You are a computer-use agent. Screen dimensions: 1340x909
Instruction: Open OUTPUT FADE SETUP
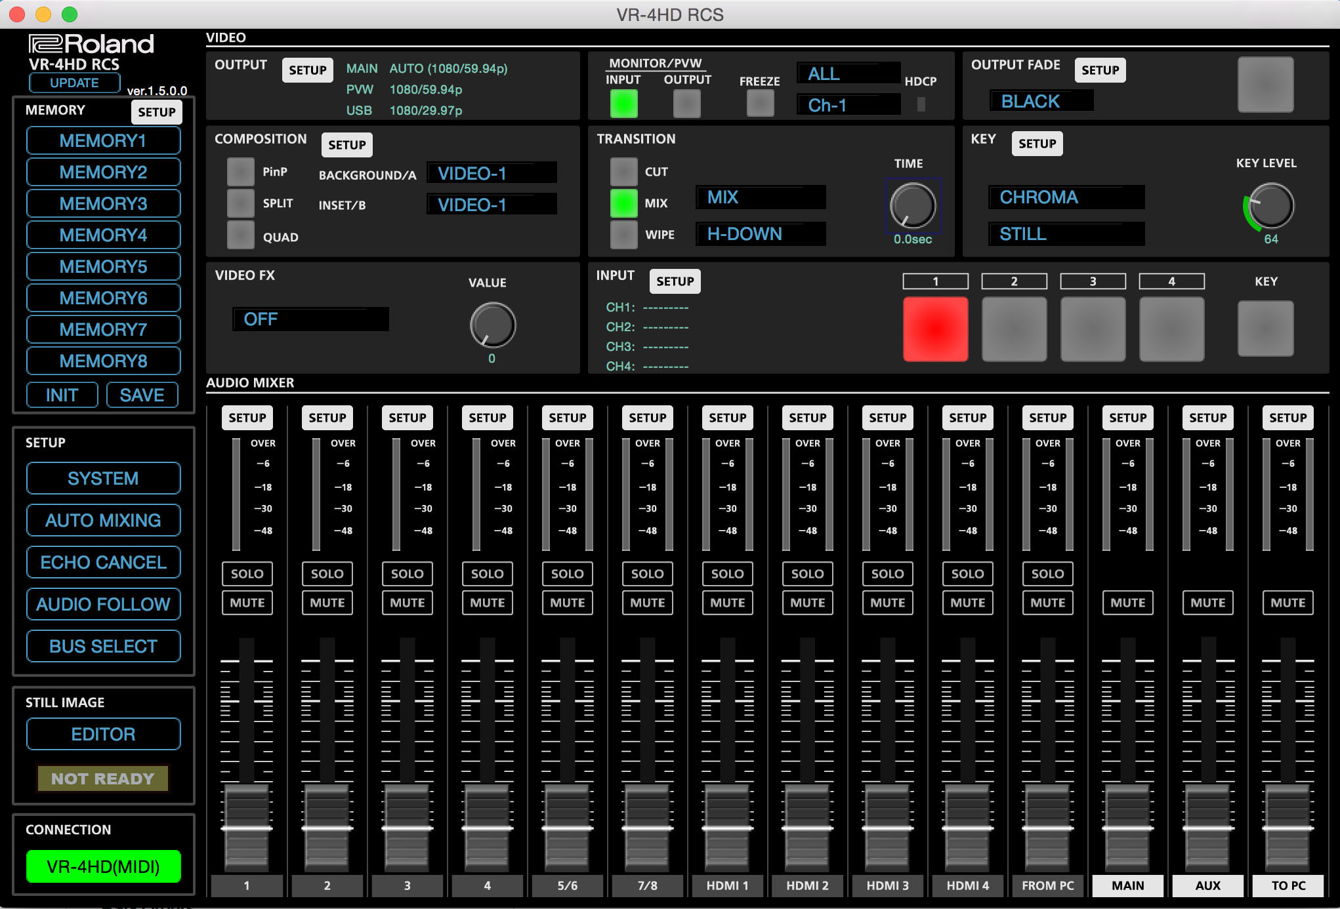click(x=1100, y=70)
